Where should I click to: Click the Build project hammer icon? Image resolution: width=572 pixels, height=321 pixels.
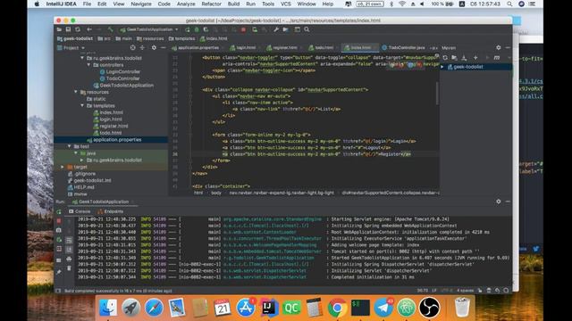tap(111, 29)
